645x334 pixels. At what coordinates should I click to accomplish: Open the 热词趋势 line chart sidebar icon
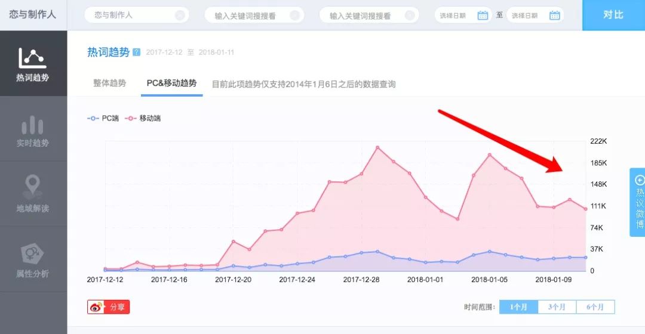[x=32, y=58]
